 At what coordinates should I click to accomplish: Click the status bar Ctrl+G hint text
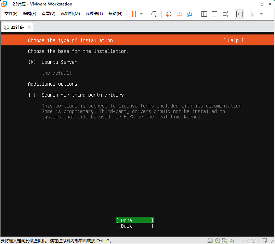click(x=56, y=241)
